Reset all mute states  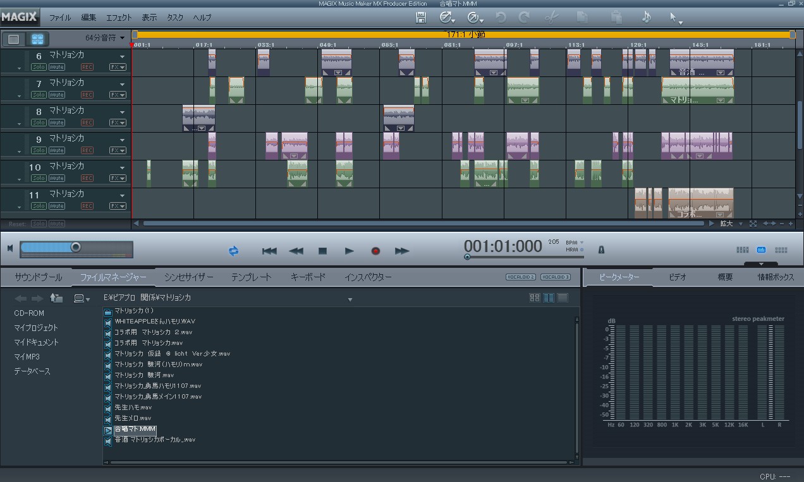(57, 224)
